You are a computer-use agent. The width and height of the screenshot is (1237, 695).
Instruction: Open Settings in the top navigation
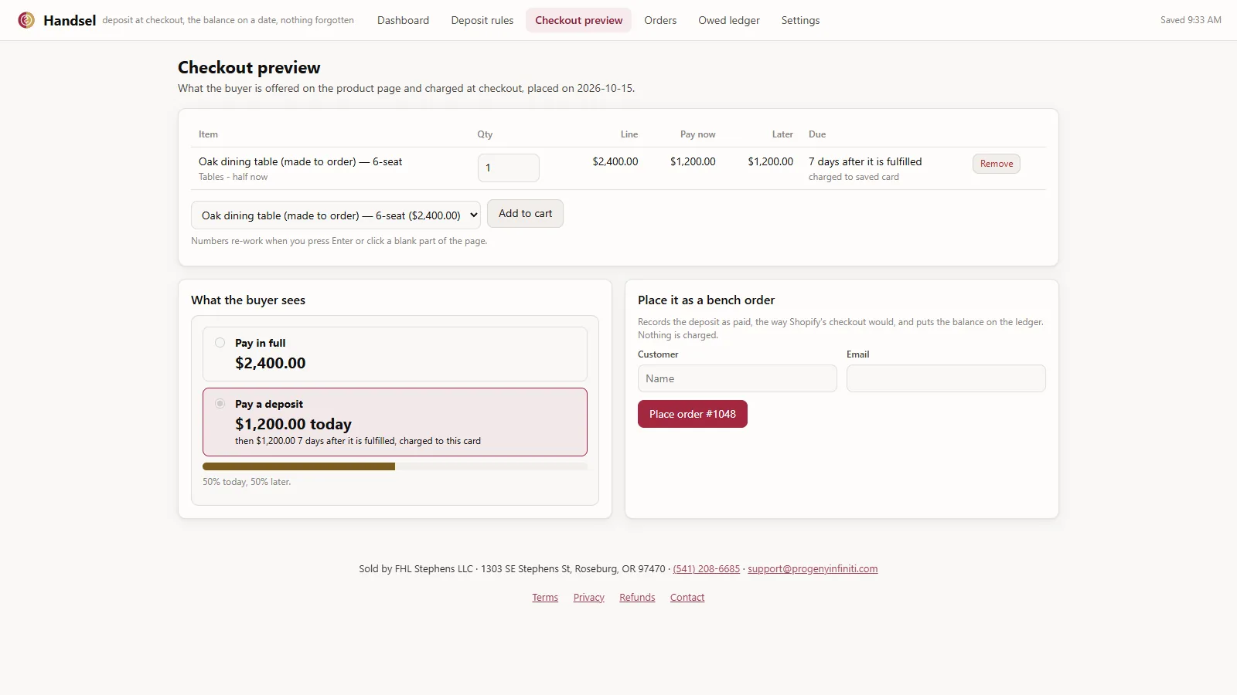point(800,20)
